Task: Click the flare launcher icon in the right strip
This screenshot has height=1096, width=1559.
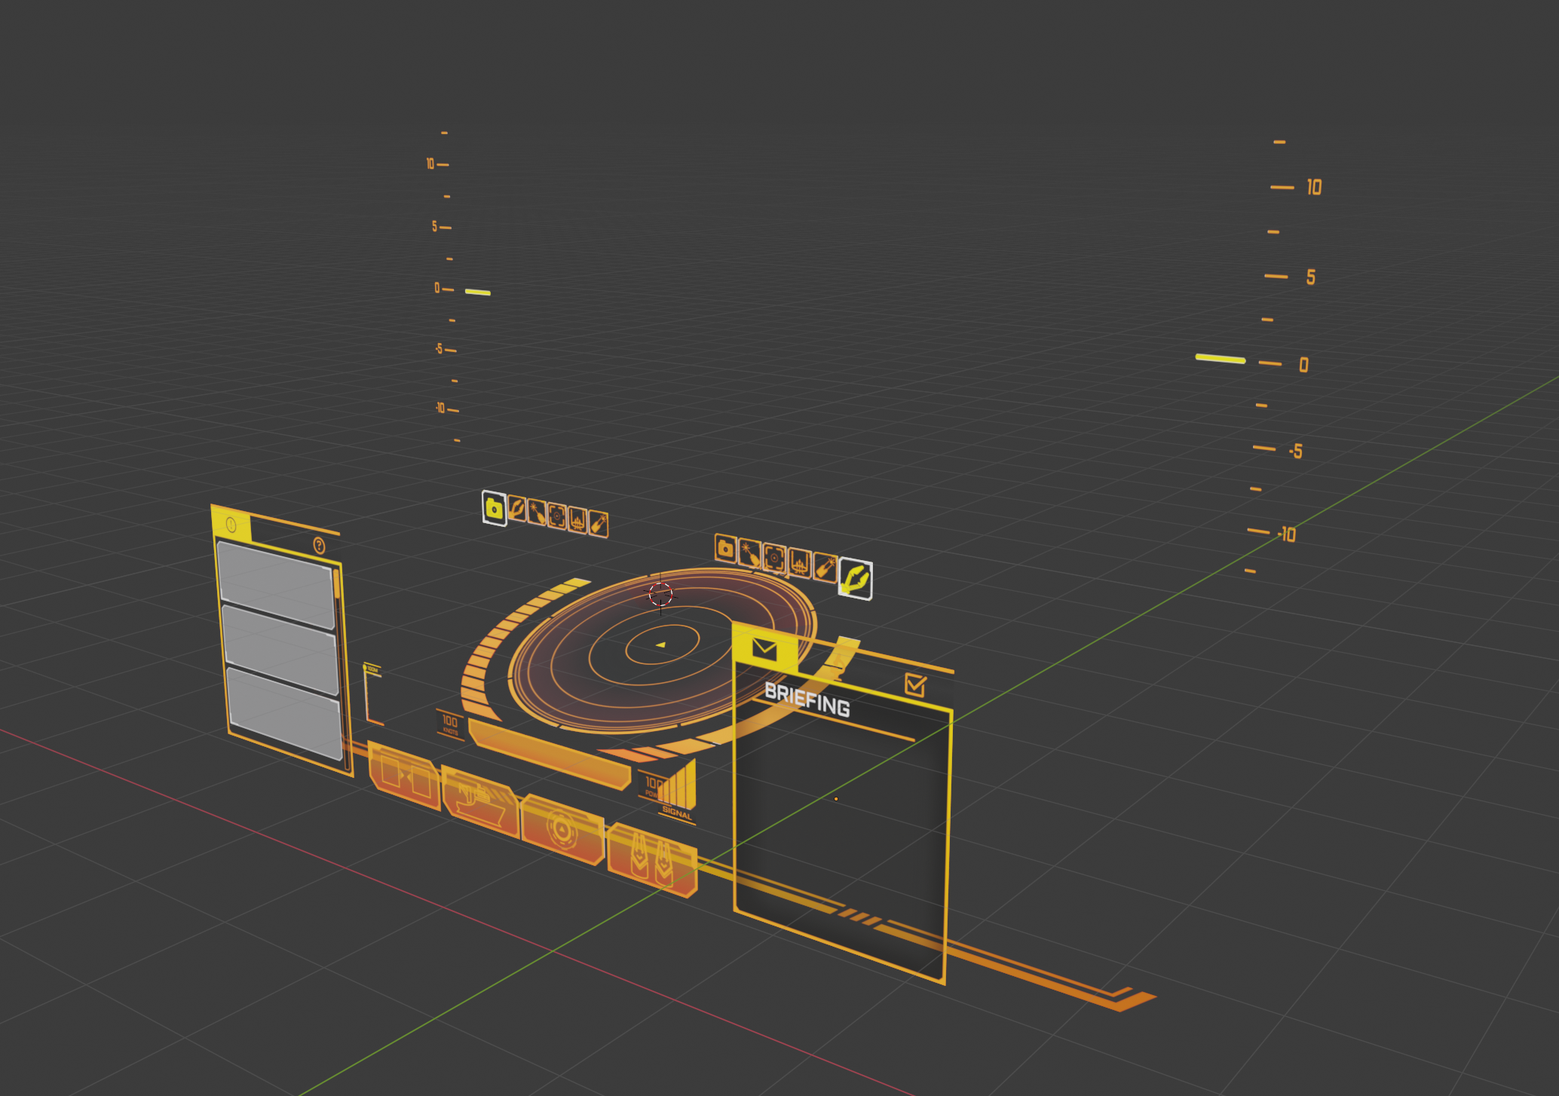Action: [x=749, y=555]
